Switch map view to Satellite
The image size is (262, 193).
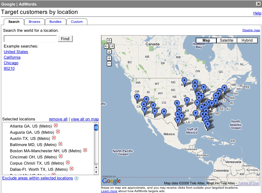click(x=226, y=40)
